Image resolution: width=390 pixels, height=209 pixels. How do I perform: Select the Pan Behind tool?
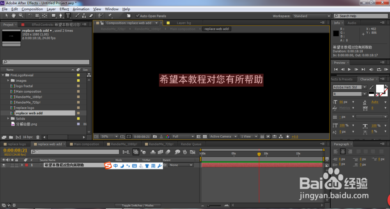tap(44, 16)
